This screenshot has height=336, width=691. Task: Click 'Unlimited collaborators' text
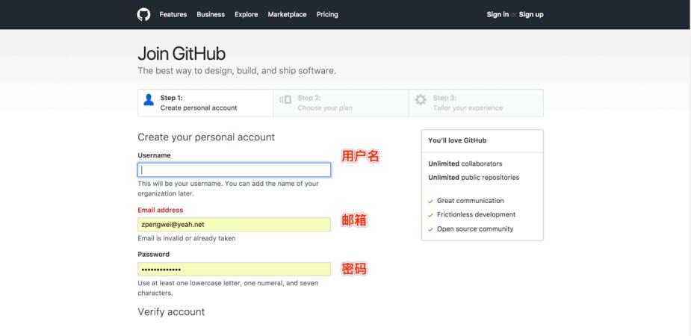[x=465, y=164]
